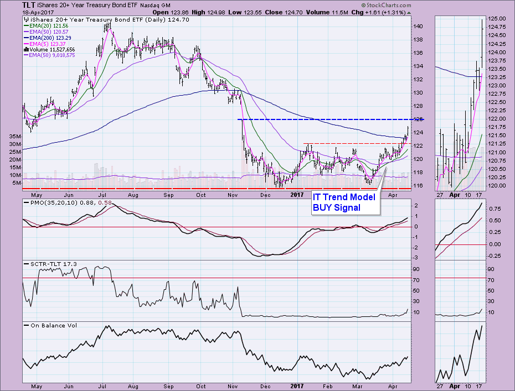Click the 125.00 price label on zoom panel
The height and width of the screenshot is (391, 515).
click(501, 18)
